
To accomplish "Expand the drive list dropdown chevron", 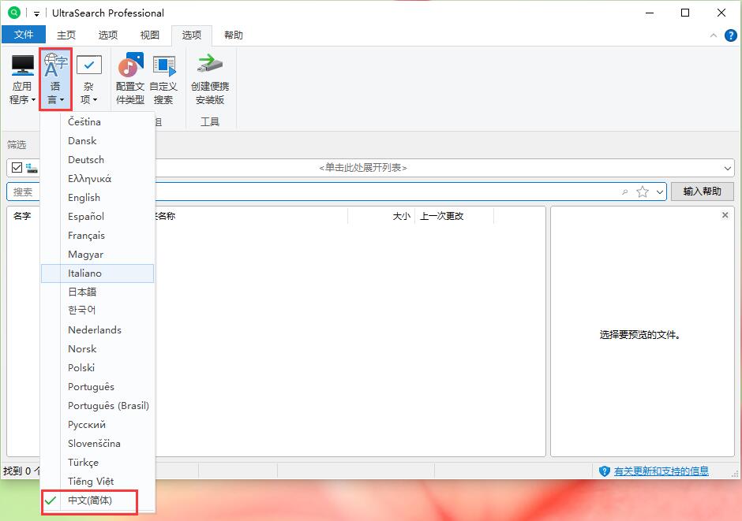I will pos(727,168).
